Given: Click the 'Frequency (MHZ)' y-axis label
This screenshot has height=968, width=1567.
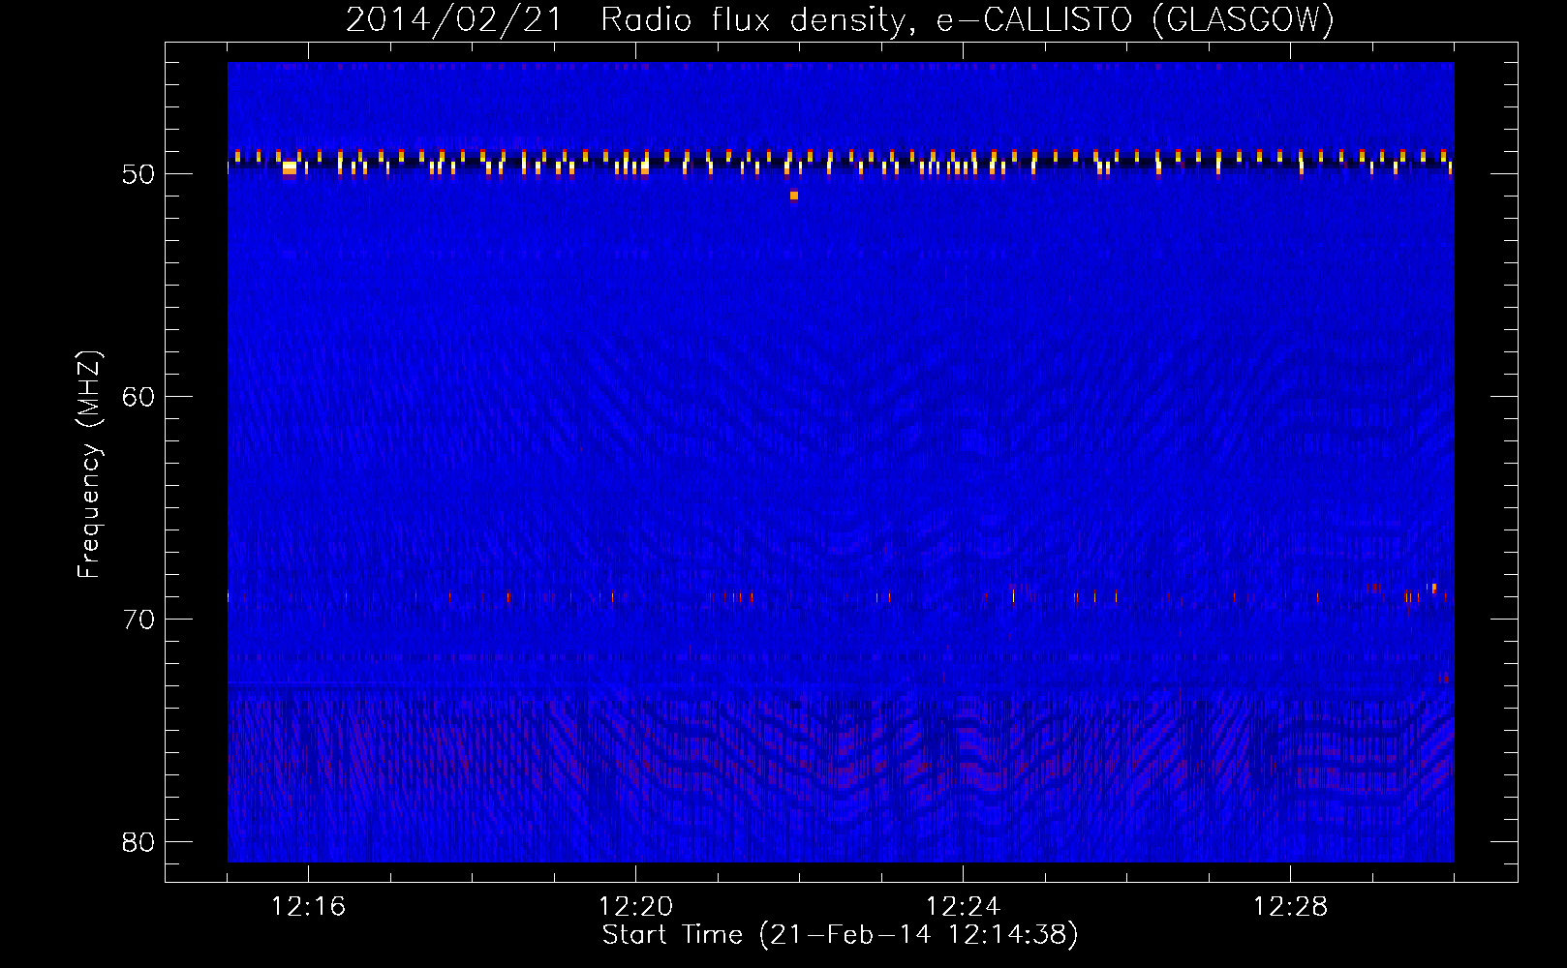Looking at the screenshot, I should [89, 465].
